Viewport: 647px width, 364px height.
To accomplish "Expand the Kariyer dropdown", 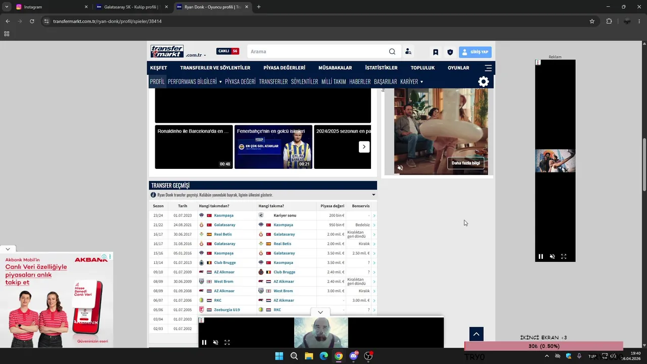I will (422, 82).
